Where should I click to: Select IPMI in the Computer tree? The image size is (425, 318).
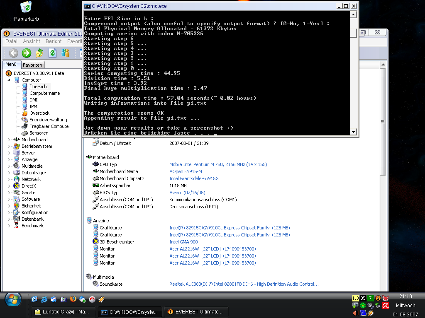34,106
